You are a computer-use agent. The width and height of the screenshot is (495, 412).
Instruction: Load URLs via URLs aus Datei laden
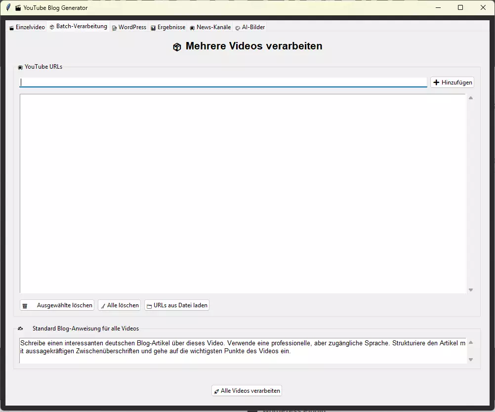click(x=177, y=305)
